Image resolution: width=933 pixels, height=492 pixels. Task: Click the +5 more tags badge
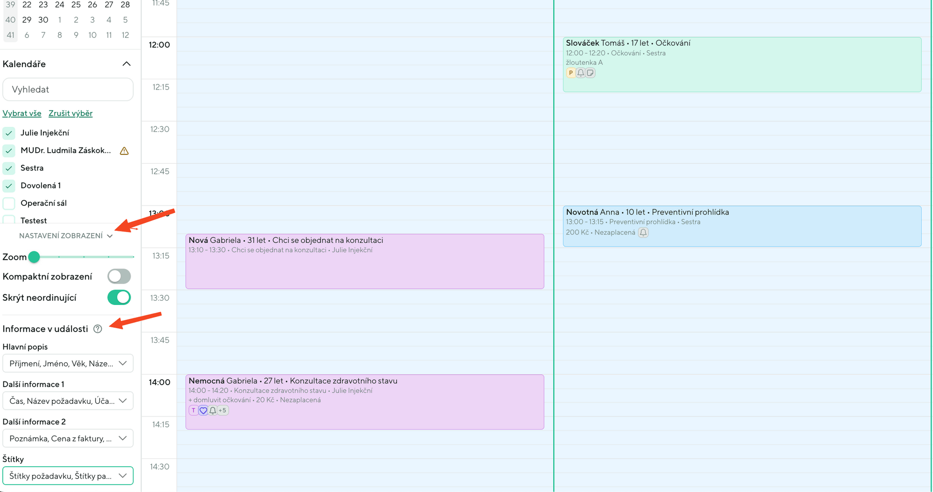pos(223,410)
